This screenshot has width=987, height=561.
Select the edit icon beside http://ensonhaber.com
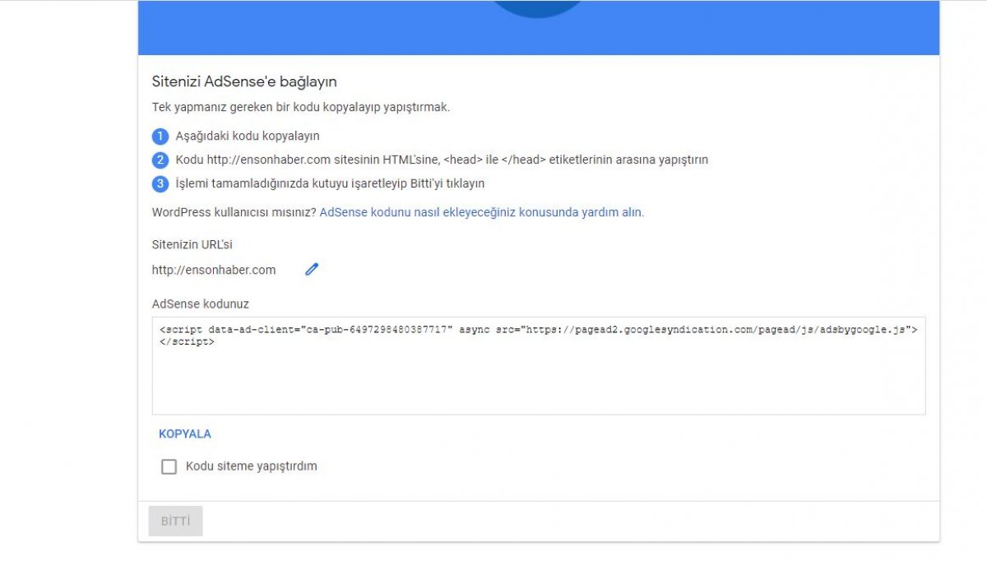point(311,269)
